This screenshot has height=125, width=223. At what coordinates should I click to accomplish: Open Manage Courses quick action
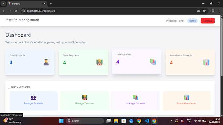(x=135, y=101)
